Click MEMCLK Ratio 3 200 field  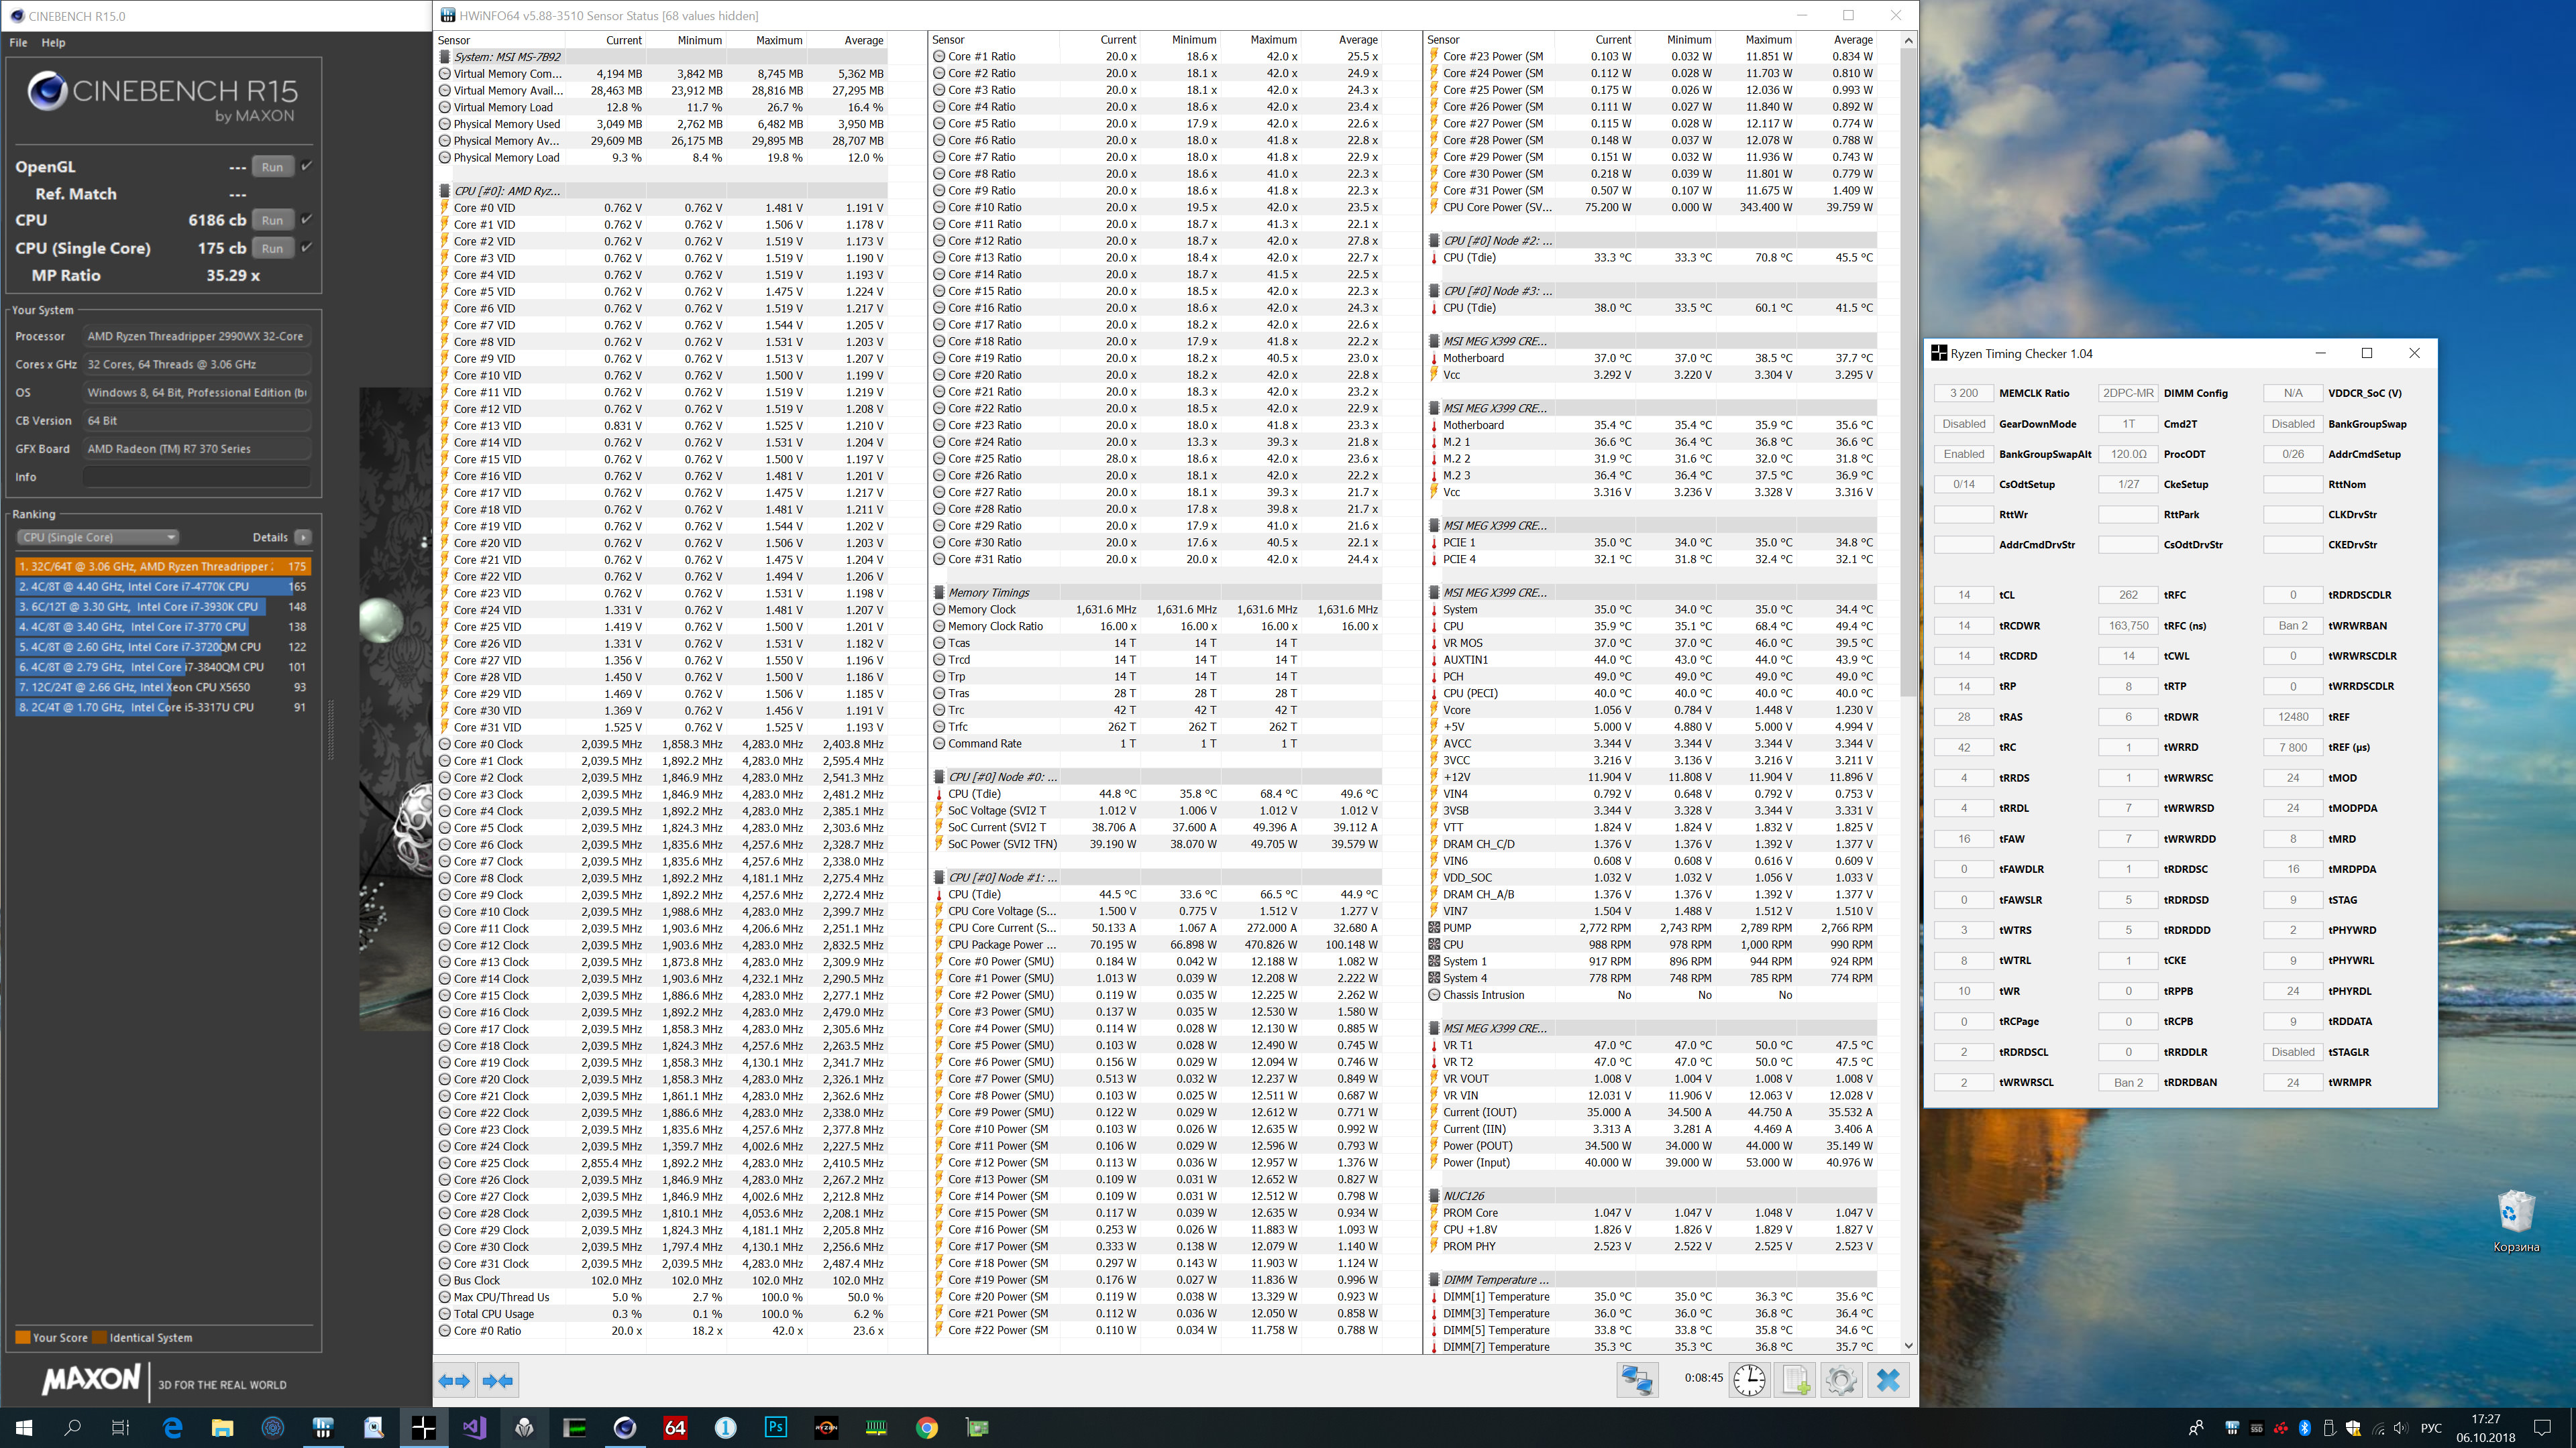tap(1963, 393)
